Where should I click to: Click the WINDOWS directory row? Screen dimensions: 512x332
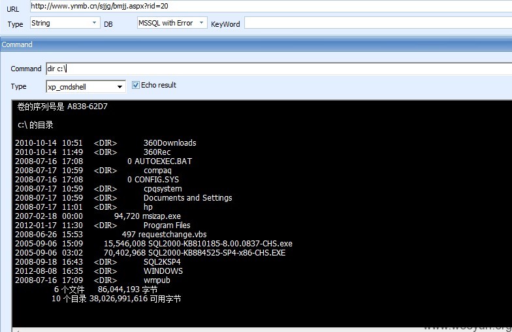(x=99, y=271)
